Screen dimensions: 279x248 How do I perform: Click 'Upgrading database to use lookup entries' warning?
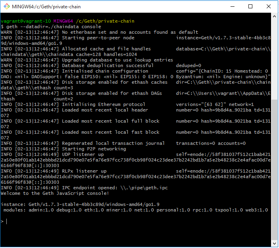pyautogui.click(x=117, y=60)
